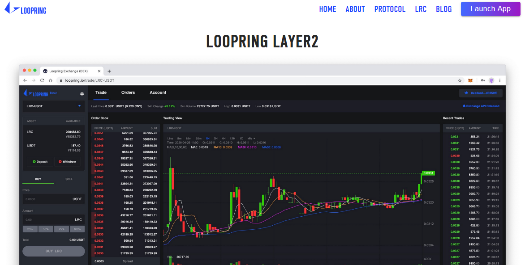Select the 12H chart interval
Image resolution: width=525 pixels, height=265 pixels.
tap(232, 139)
